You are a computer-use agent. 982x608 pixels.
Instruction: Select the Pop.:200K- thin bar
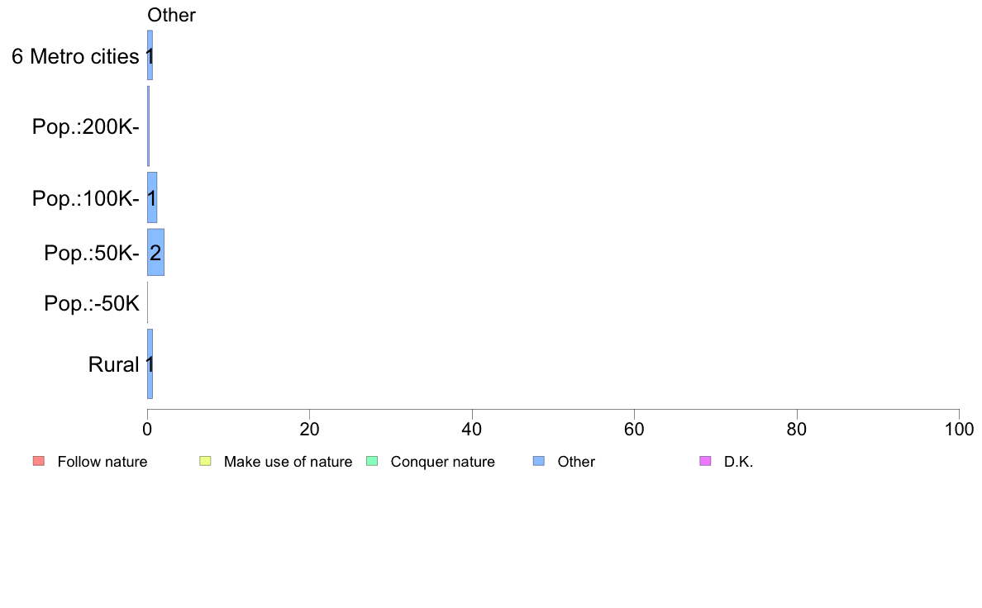149,126
